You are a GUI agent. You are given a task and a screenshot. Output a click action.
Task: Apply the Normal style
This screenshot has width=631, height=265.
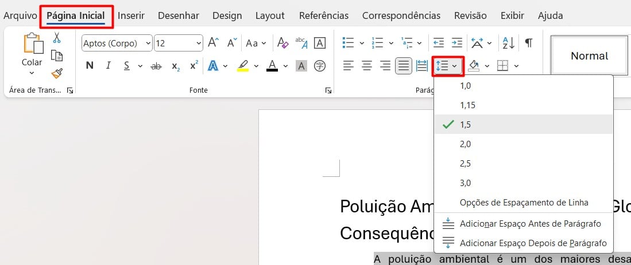coord(589,56)
